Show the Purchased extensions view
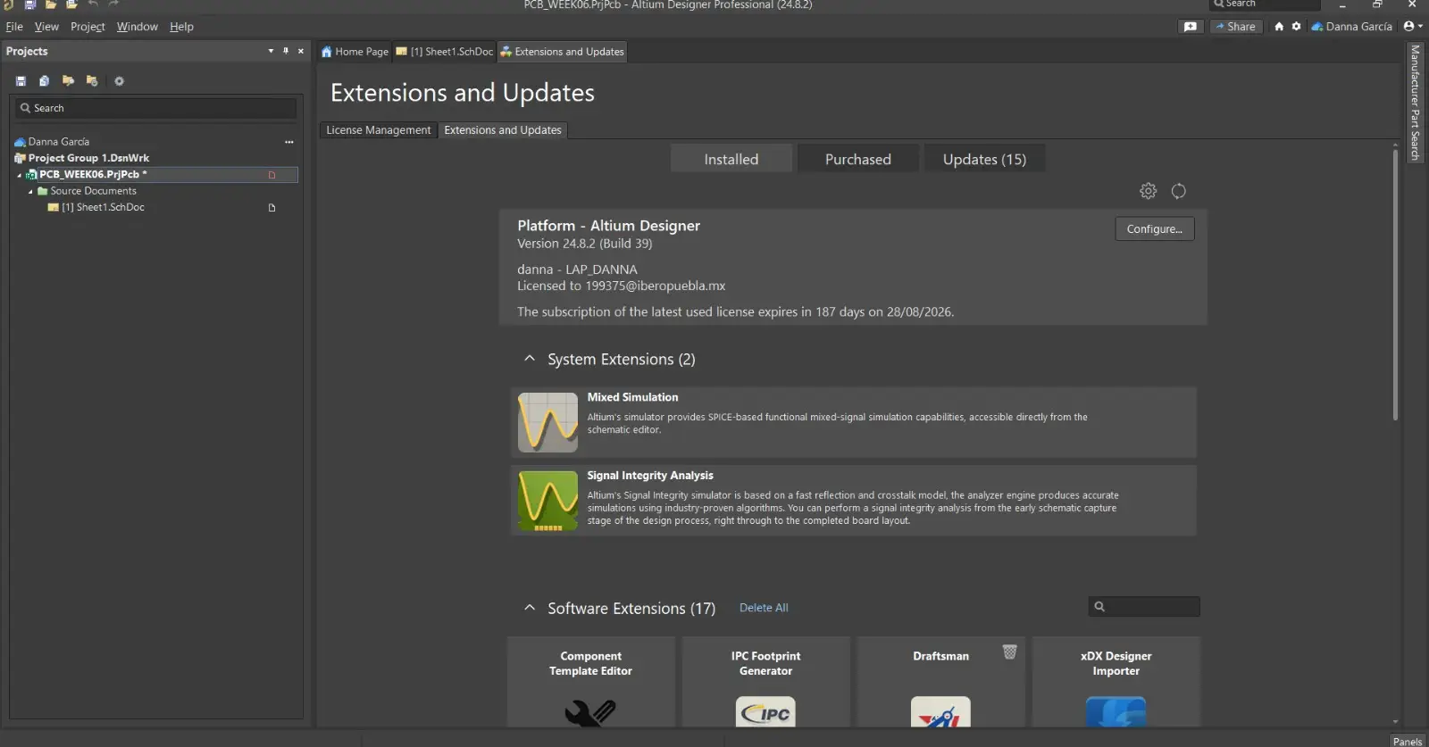1429x747 pixels. click(x=858, y=159)
